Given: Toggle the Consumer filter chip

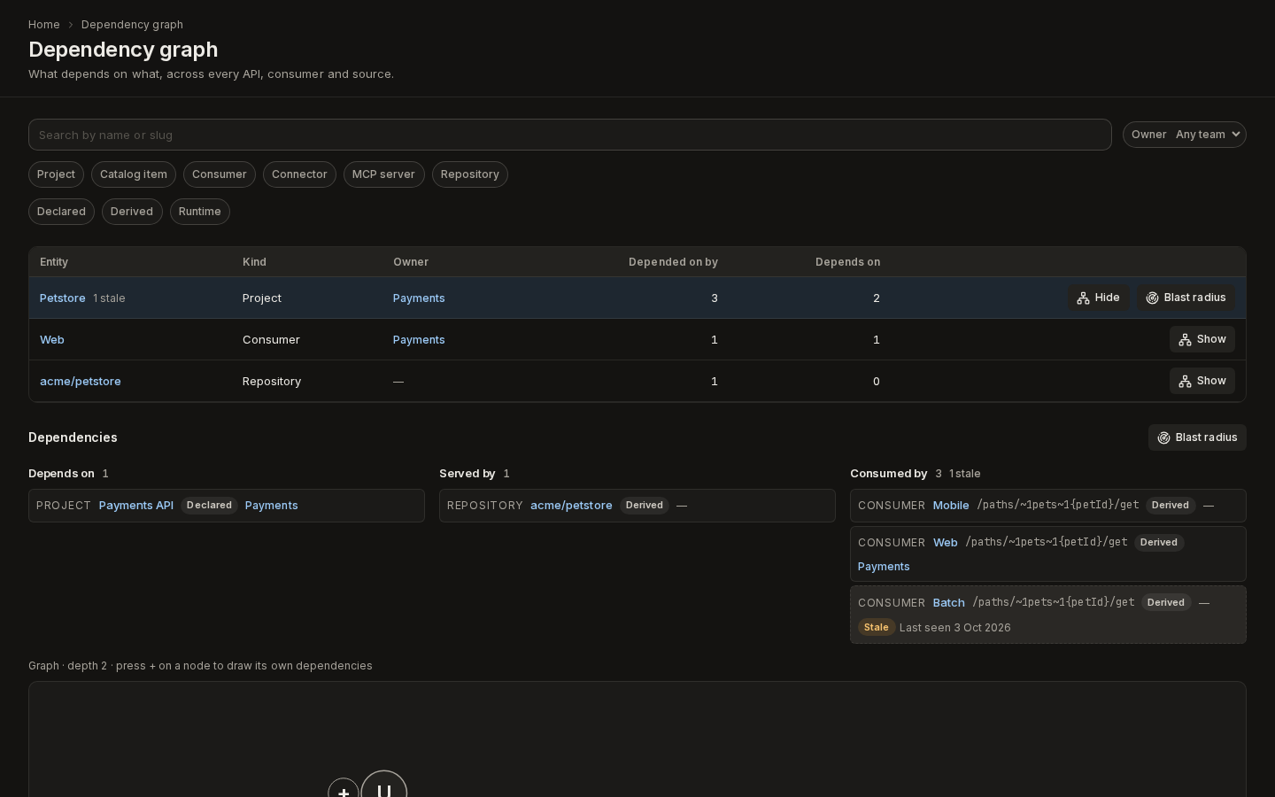Looking at the screenshot, I should (x=220, y=174).
